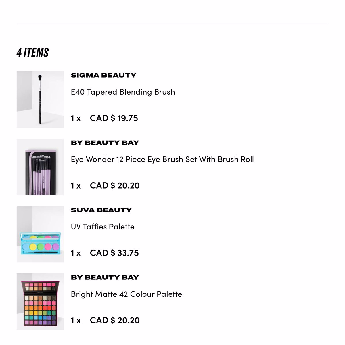Select the UV Taffies Palette title
This screenshot has width=345, height=345.
pos(103,227)
